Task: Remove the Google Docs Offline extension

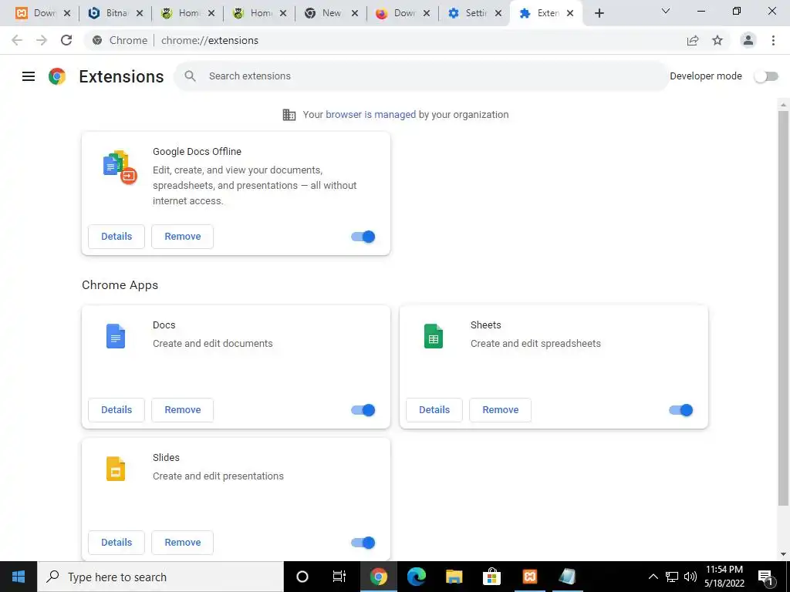Action: pyautogui.click(x=182, y=237)
